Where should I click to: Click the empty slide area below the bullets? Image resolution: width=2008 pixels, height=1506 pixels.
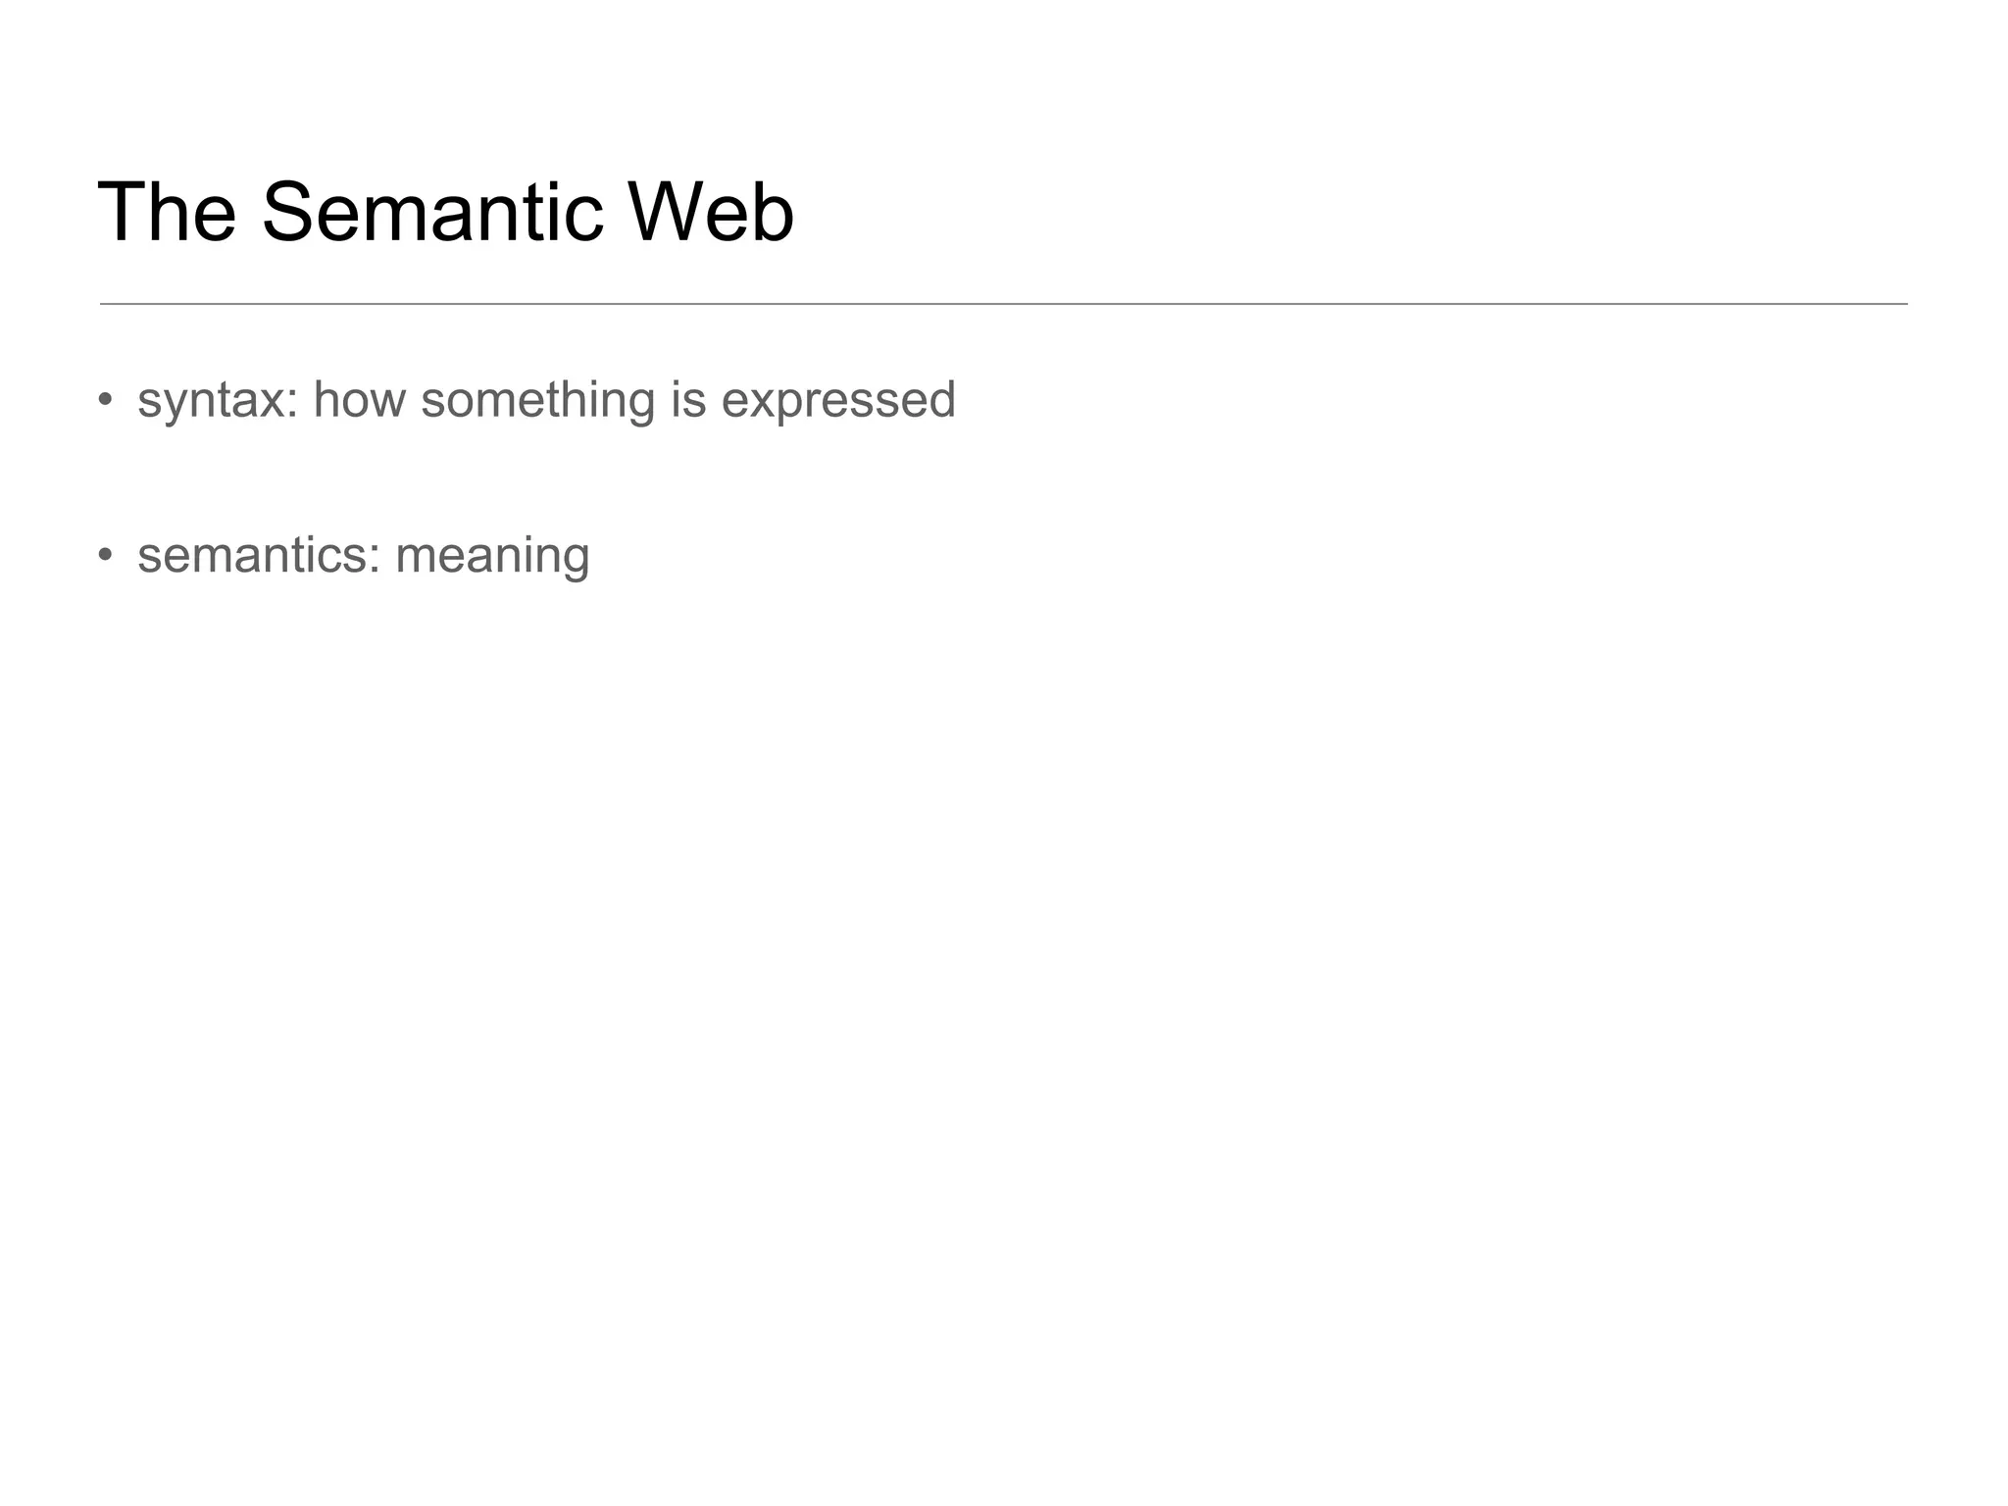(x=1003, y=980)
